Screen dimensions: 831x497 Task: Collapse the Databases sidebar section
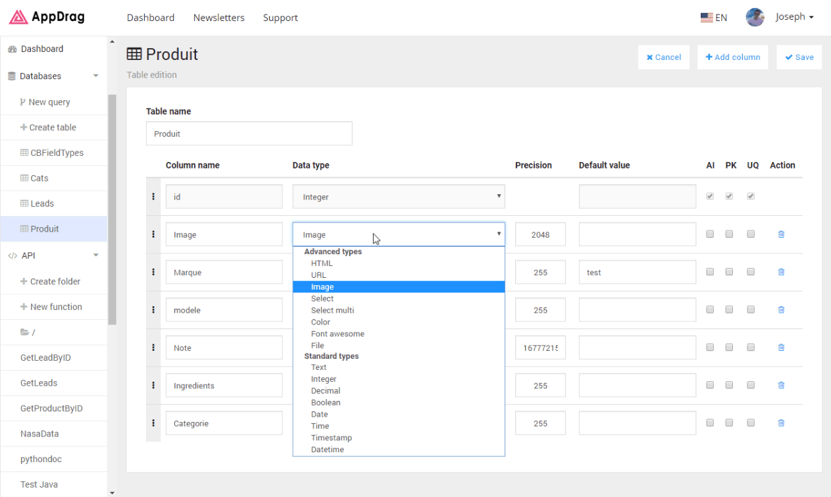click(x=95, y=76)
